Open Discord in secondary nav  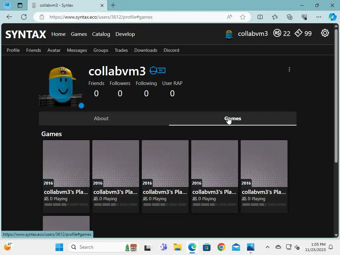171,50
